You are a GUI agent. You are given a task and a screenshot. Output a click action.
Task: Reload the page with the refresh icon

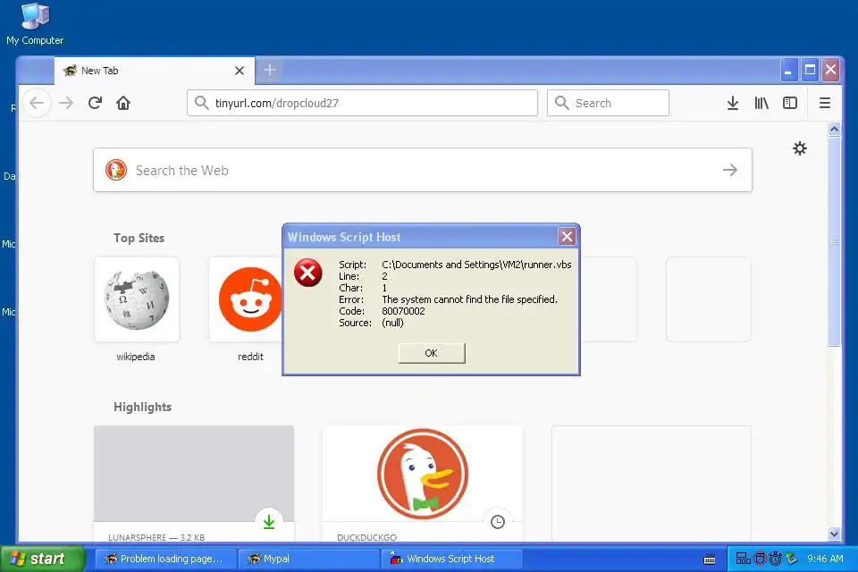coord(96,103)
